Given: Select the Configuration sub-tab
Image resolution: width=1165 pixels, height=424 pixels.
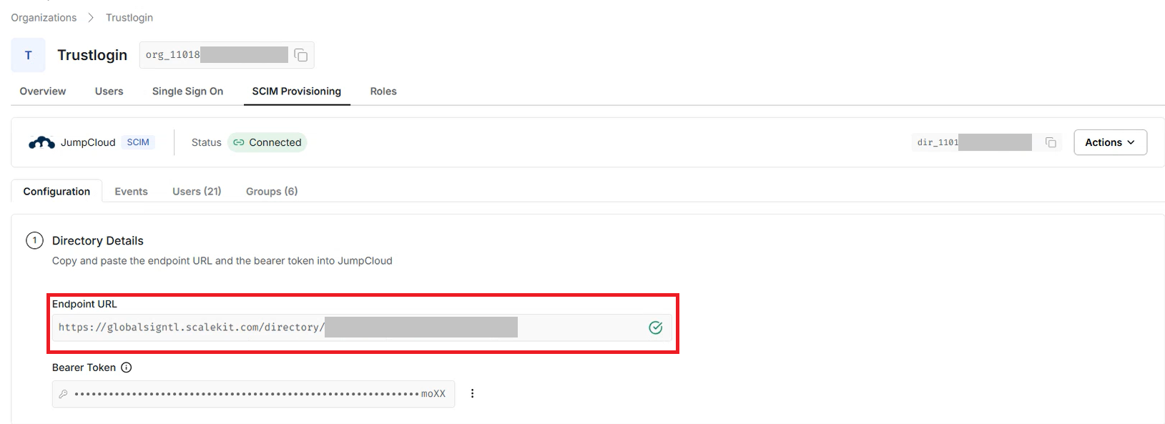Looking at the screenshot, I should pyautogui.click(x=56, y=191).
